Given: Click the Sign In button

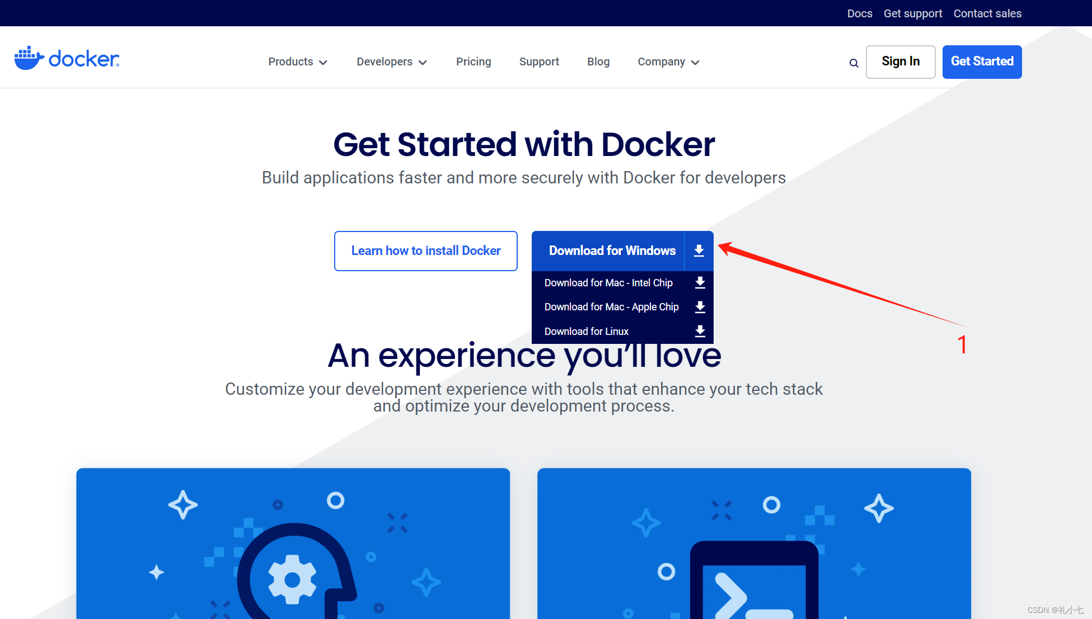Looking at the screenshot, I should pos(900,61).
